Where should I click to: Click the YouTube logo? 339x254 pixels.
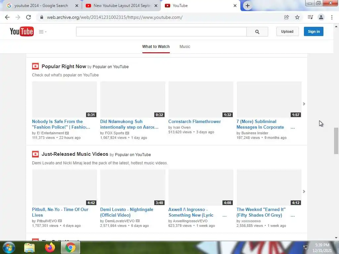(22, 31)
